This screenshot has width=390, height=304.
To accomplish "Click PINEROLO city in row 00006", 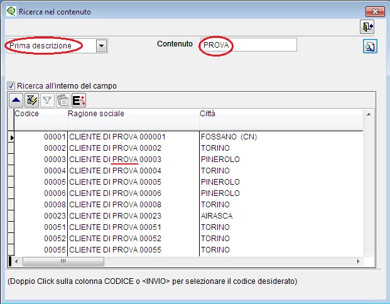I will point(281,193).
